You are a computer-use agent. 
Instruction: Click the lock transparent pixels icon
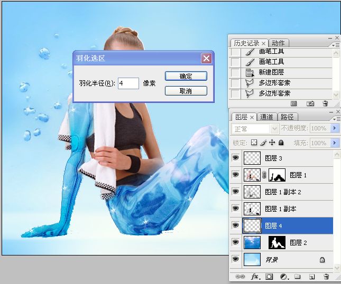(x=254, y=143)
